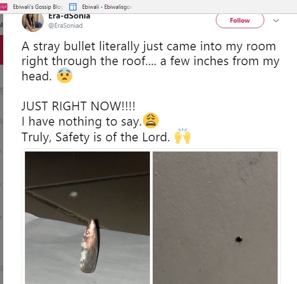Click the dimmed background on the left edge
This screenshot has height=284, width=297.
tap(1, 171)
